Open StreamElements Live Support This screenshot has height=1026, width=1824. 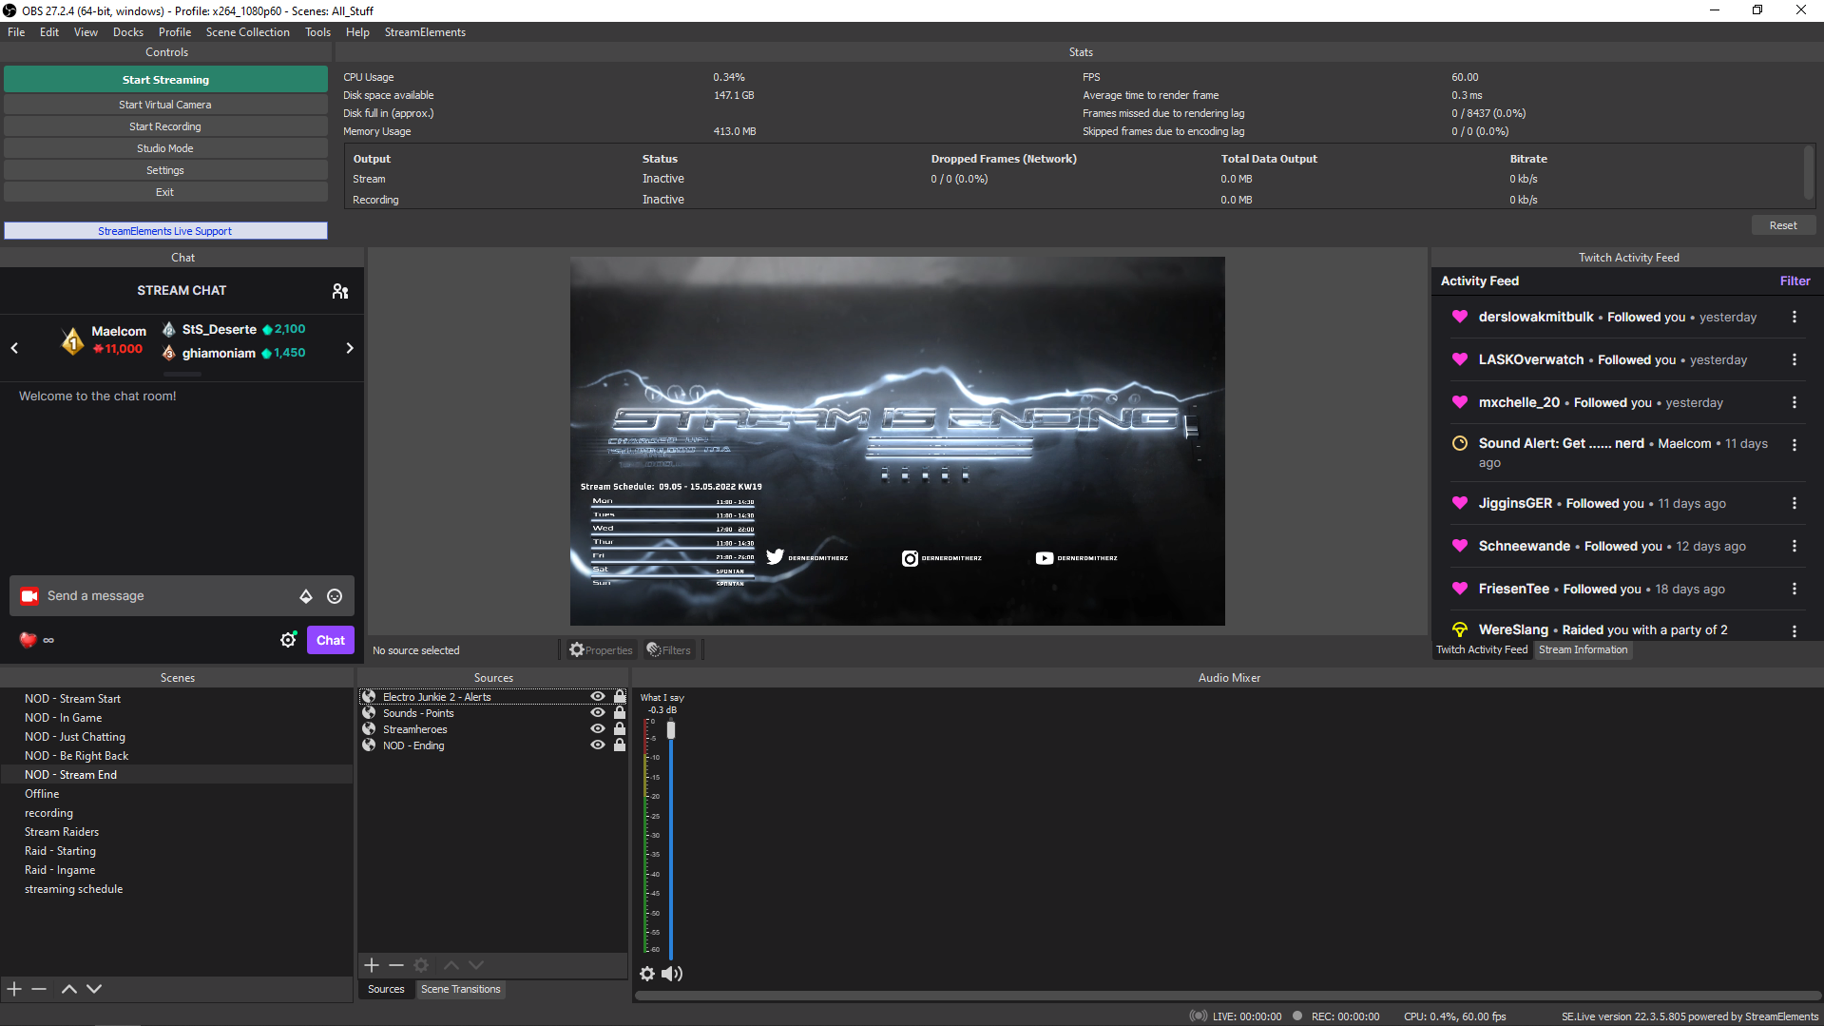tap(165, 231)
